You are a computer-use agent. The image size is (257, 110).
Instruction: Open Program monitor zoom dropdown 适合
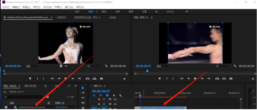164,66
